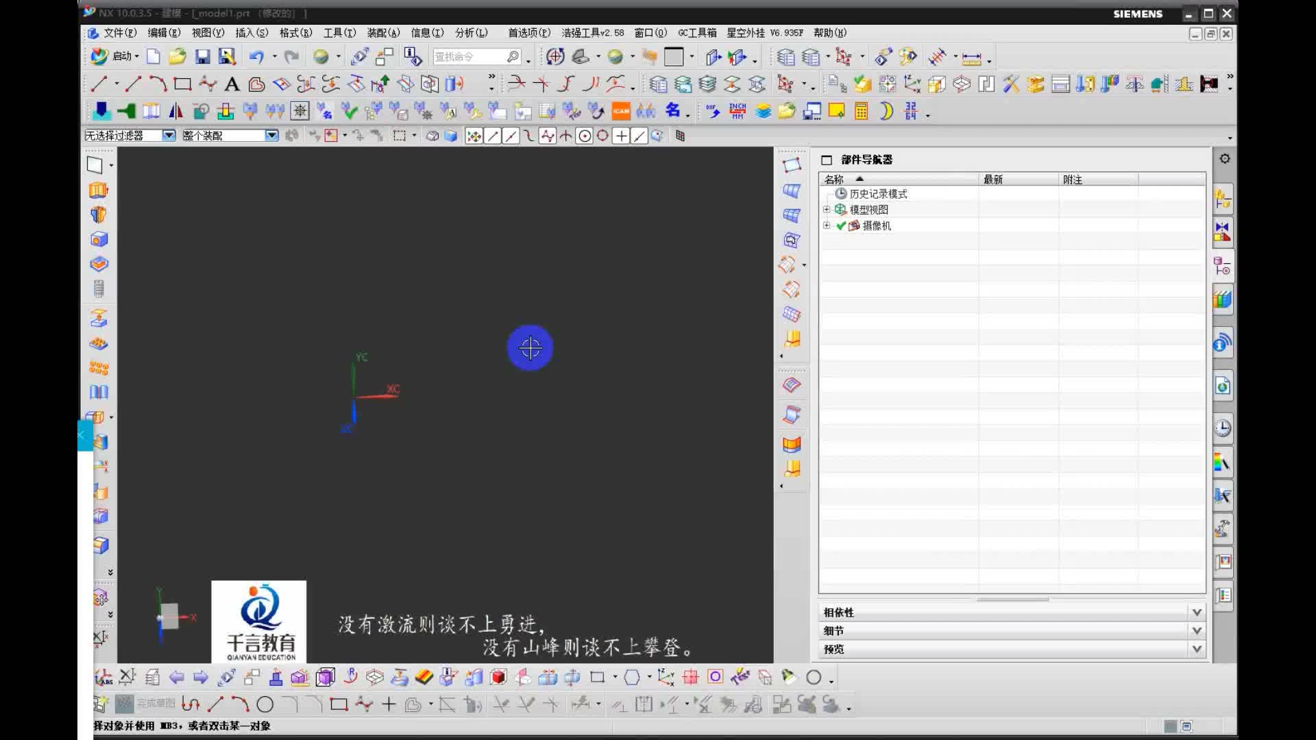The height and width of the screenshot is (740, 1316).
Task: Click the 最新 column header
Action: pyautogui.click(x=1019, y=180)
